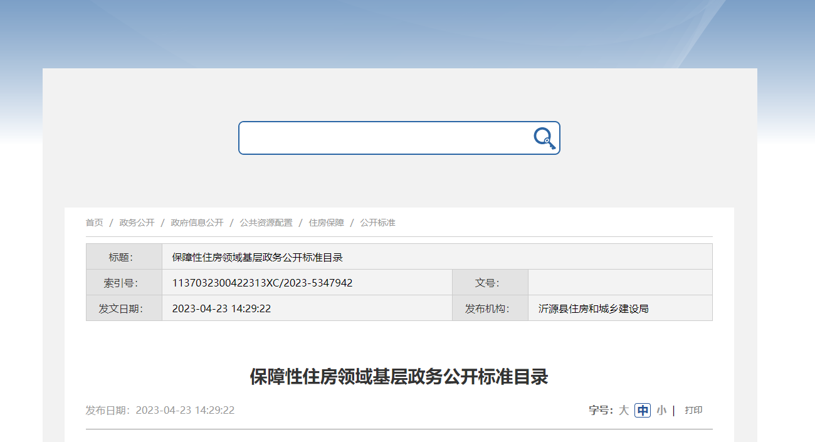This screenshot has height=442, width=815.
Task: Click the 公开标准 breadcrumb link
Action: tap(377, 223)
